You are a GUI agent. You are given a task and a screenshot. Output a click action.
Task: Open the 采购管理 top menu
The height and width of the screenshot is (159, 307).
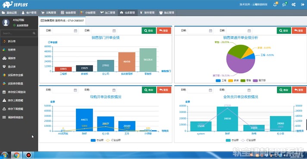click(49, 13)
